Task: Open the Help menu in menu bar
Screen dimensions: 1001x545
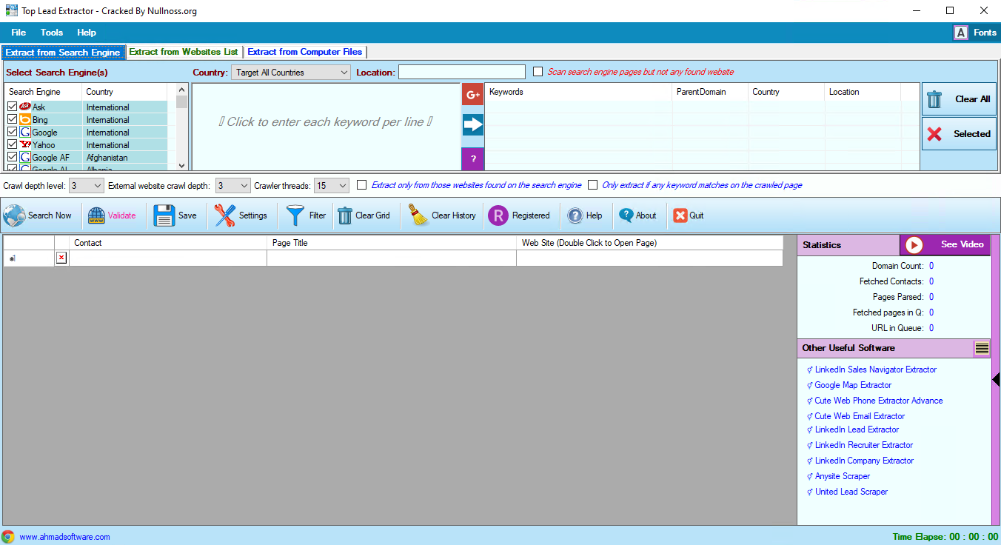Action: tap(87, 33)
